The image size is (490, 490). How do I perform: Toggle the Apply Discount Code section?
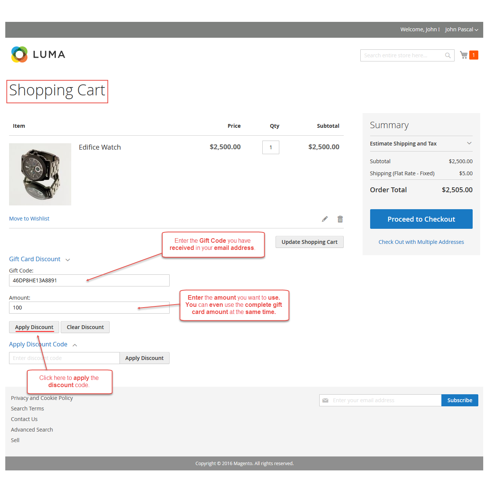pyautogui.click(x=43, y=345)
